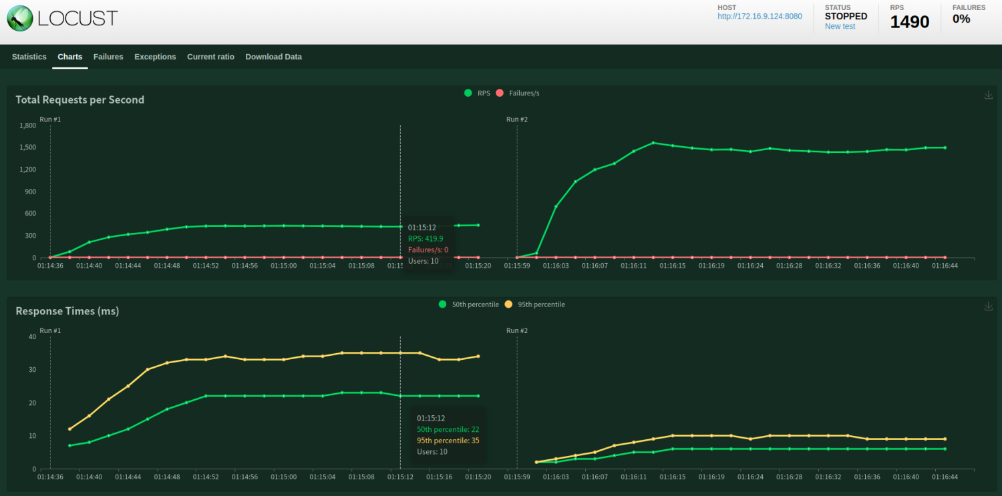The width and height of the screenshot is (1002, 496).
Task: Open the Download Data tab
Action: pos(273,57)
